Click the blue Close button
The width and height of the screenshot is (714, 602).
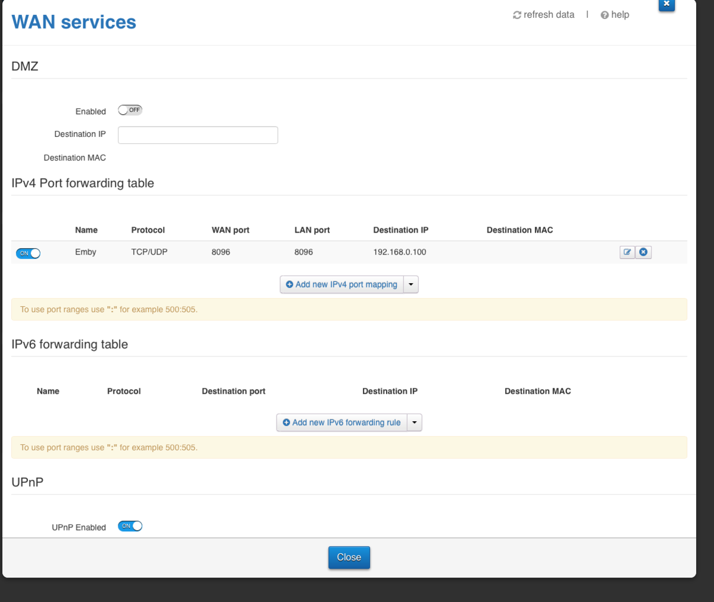pos(349,557)
